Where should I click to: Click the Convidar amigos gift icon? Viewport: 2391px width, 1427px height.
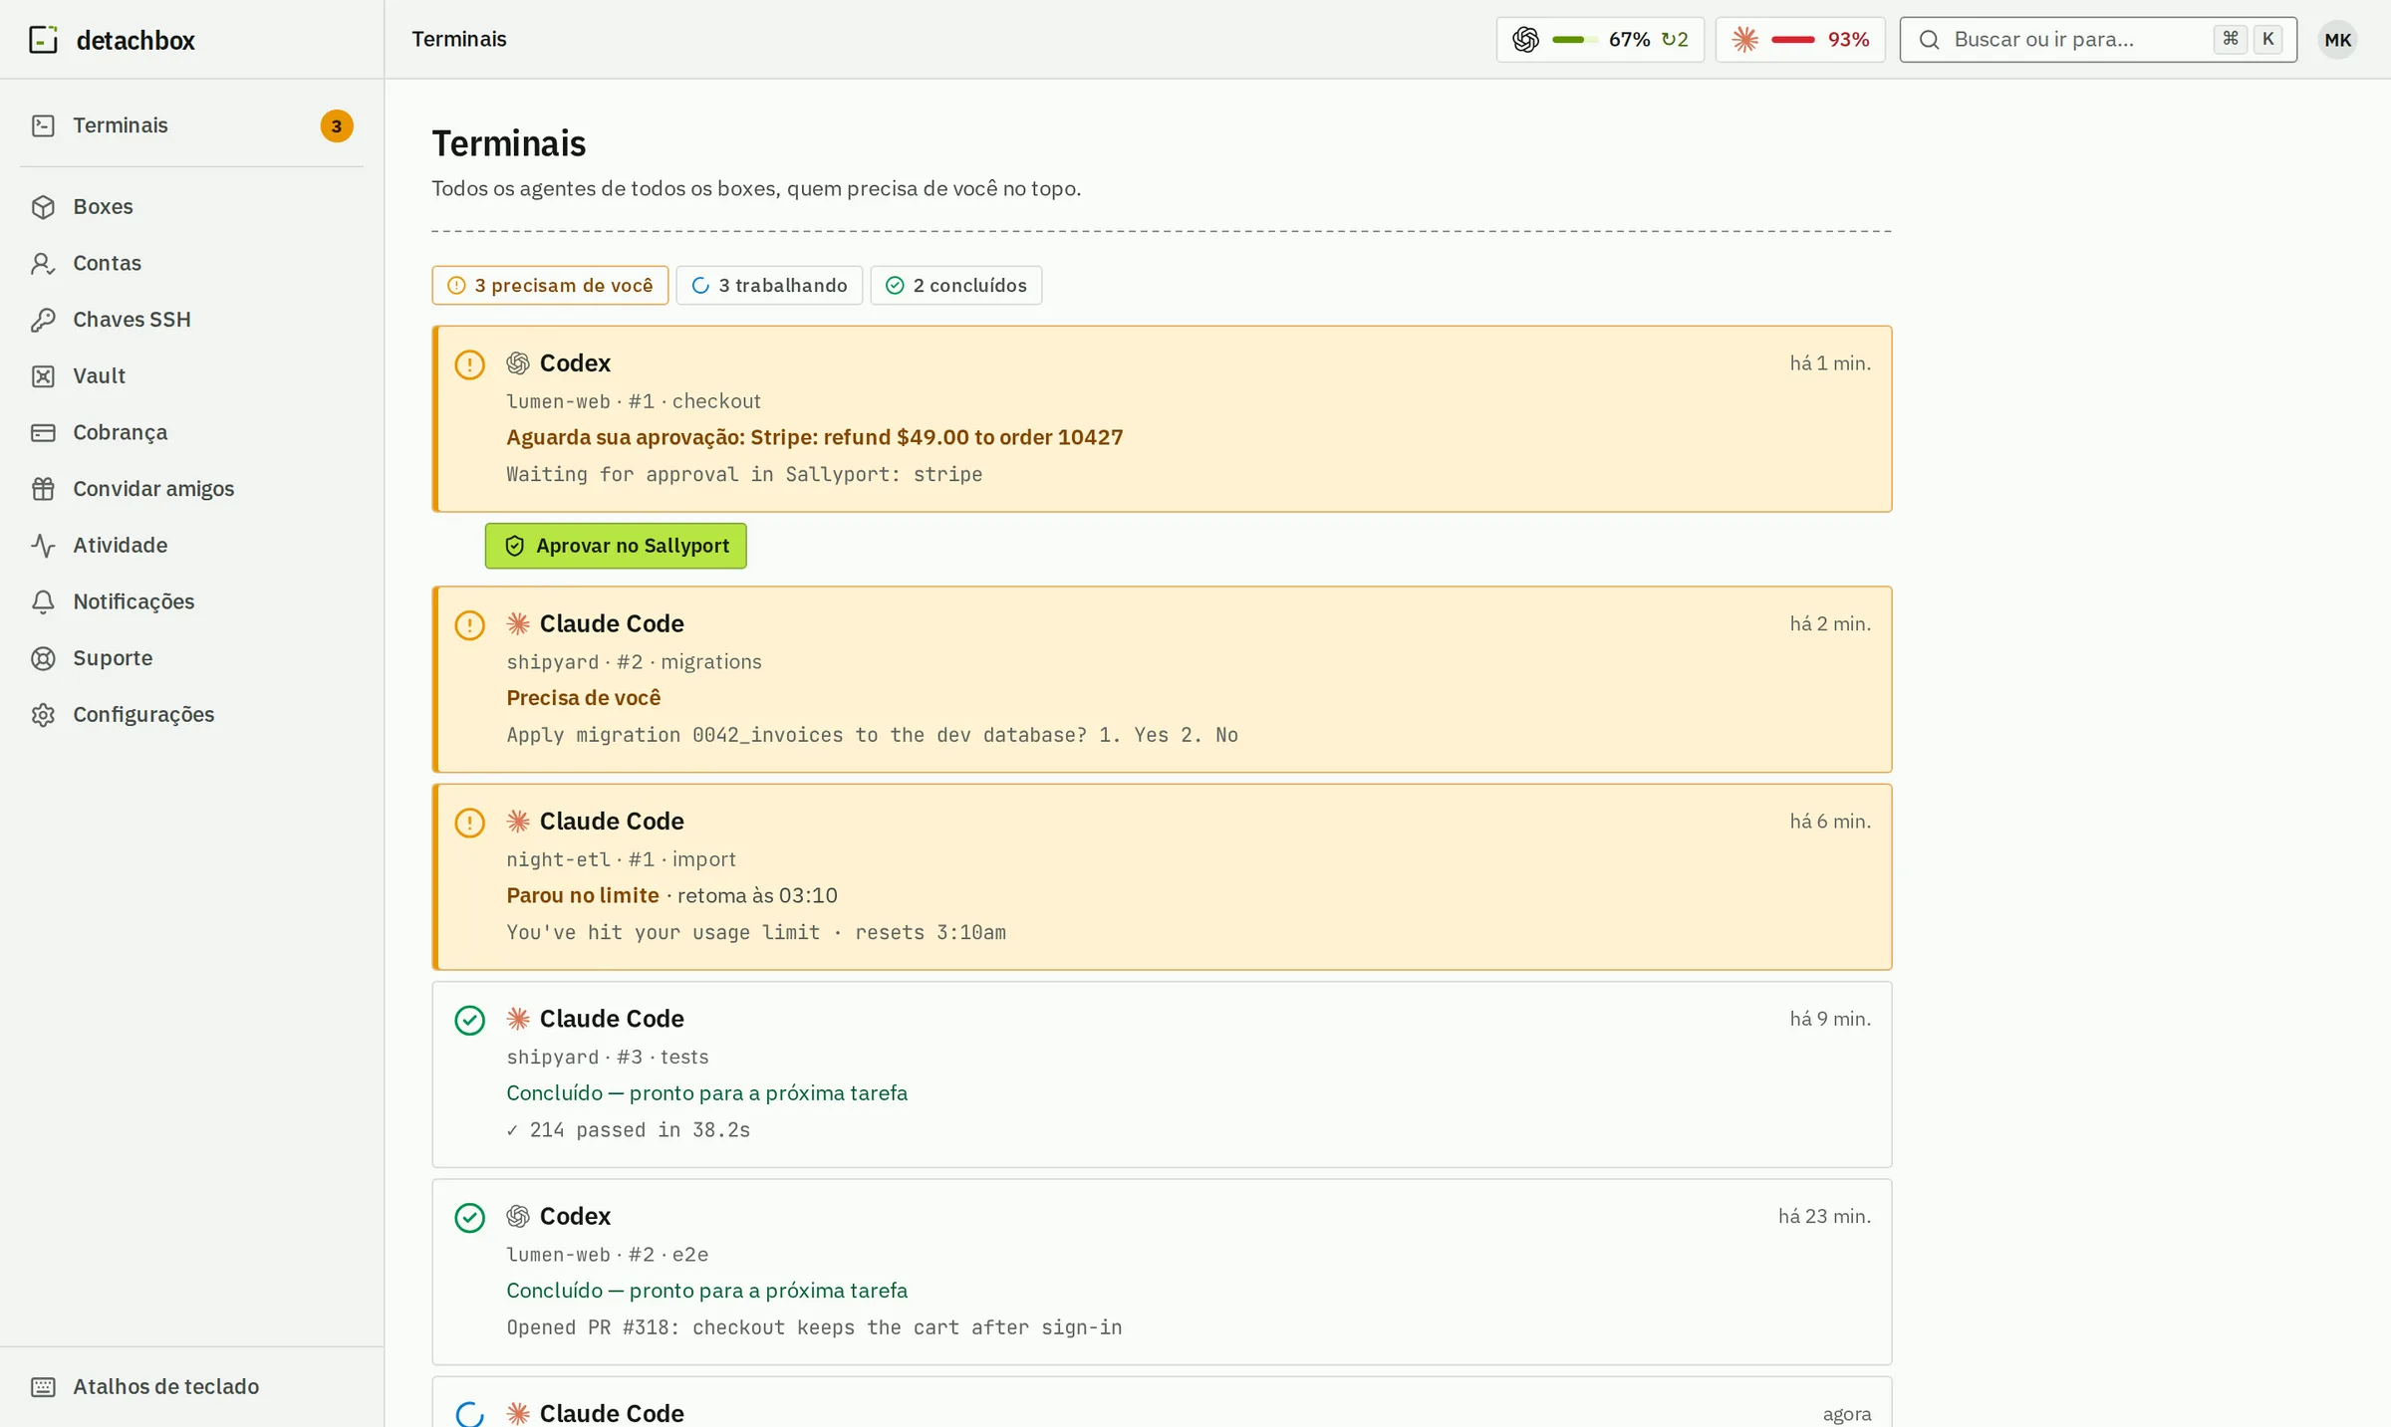tap(43, 489)
